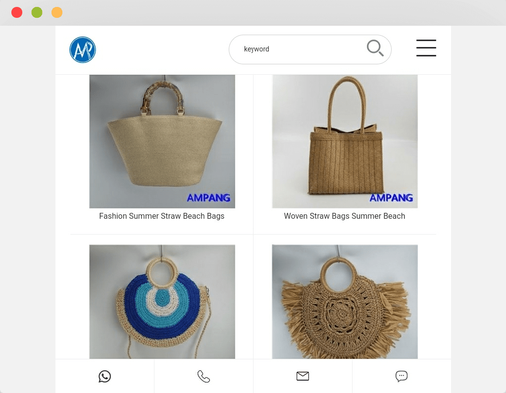This screenshot has height=393, width=506.
Task: Open Woven Straw Bags Summer Beach link
Action: pos(344,216)
